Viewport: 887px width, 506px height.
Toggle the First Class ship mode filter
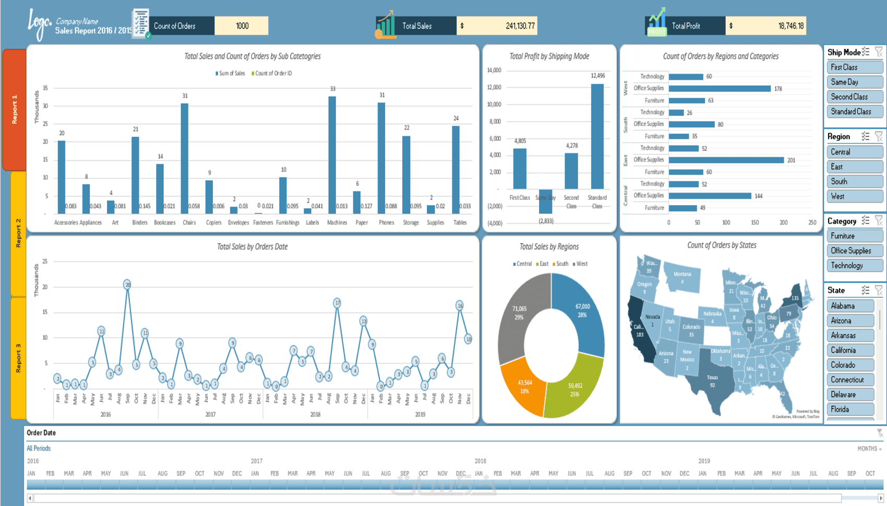click(x=855, y=67)
